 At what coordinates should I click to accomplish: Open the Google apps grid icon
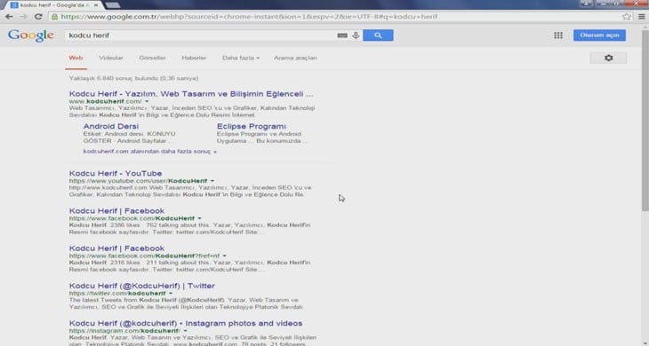click(558, 35)
